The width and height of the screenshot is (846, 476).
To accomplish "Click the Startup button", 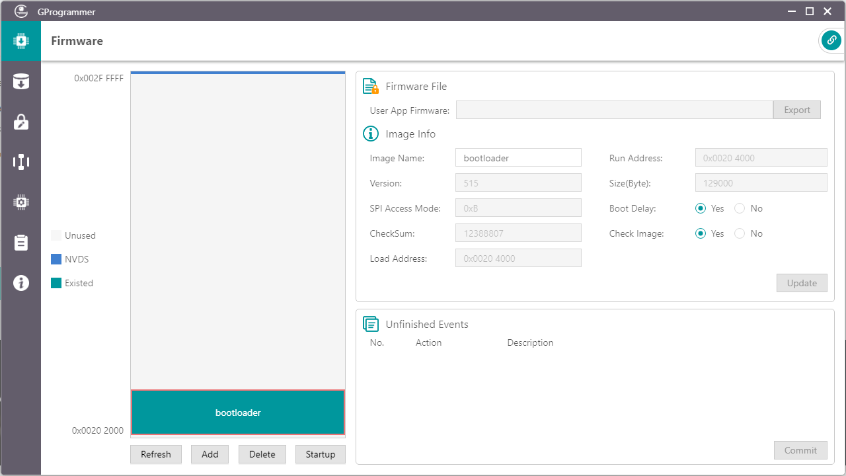I will coord(321,454).
